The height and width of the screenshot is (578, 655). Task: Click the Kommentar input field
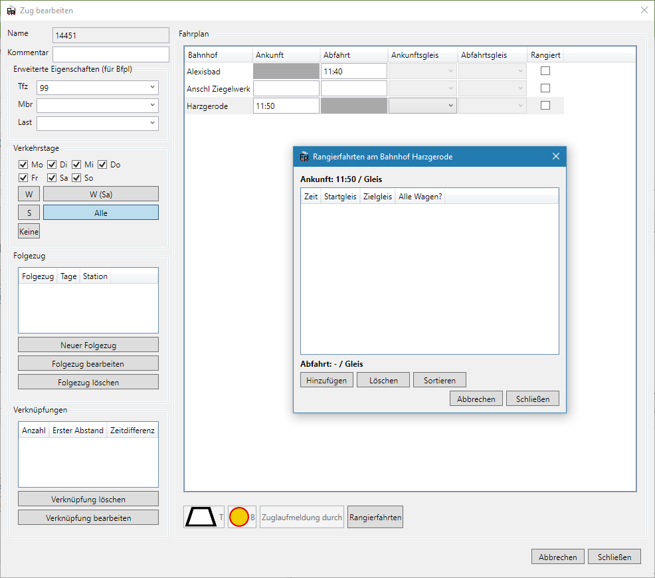111,54
